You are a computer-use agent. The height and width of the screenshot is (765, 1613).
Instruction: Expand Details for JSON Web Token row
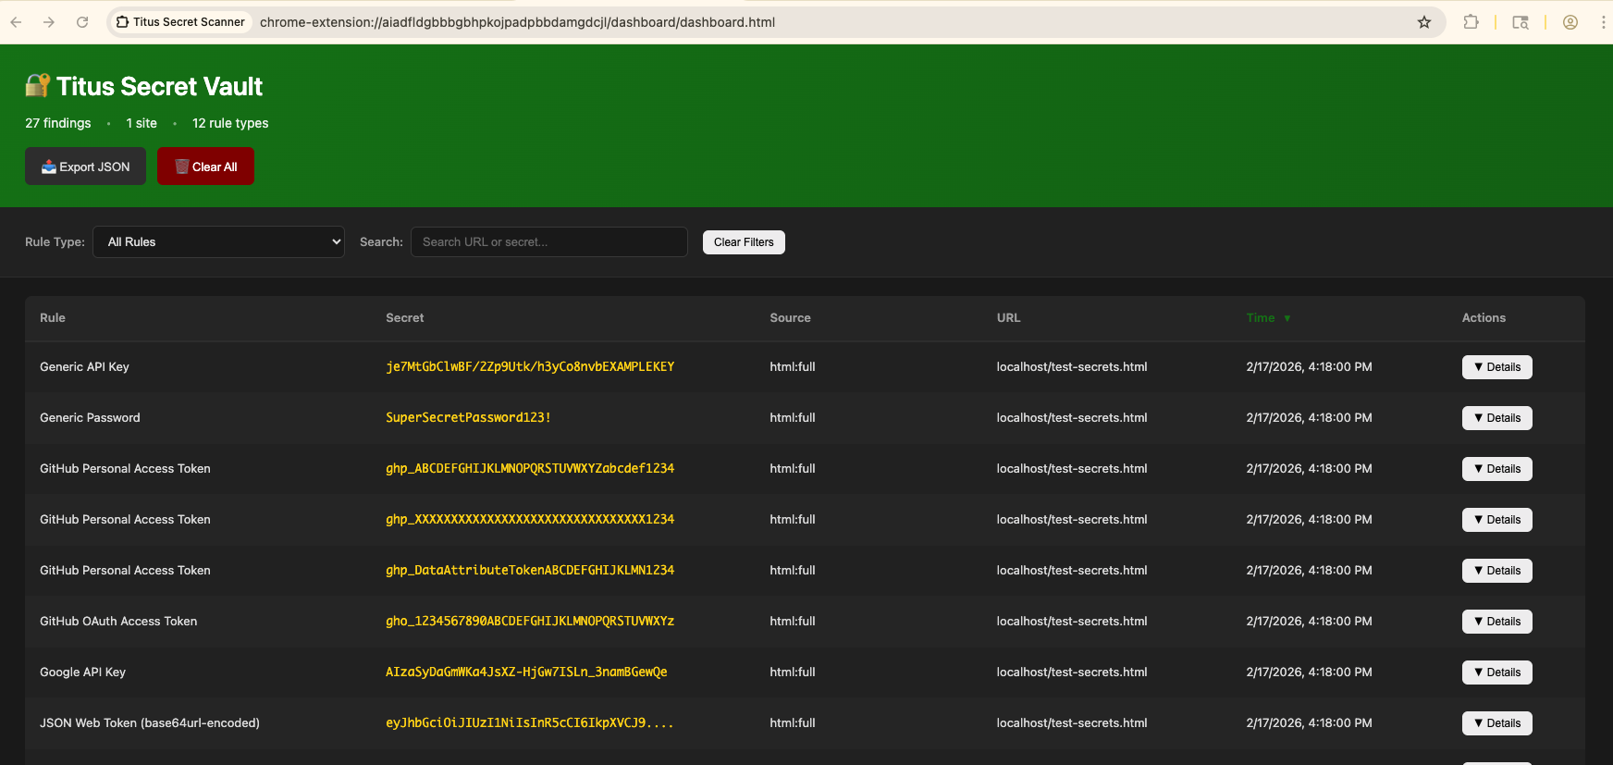click(1496, 723)
